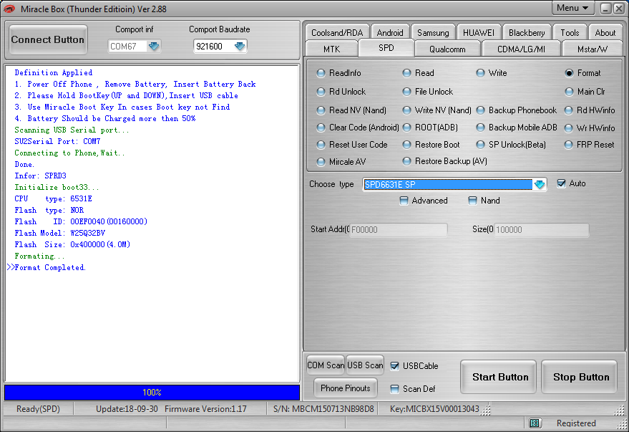Open the Comport Baudrate dropdown arrow

(x=240, y=46)
